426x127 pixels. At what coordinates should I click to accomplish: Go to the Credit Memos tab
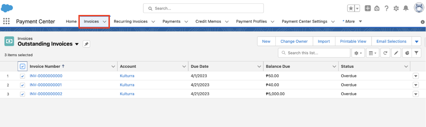pyautogui.click(x=208, y=21)
